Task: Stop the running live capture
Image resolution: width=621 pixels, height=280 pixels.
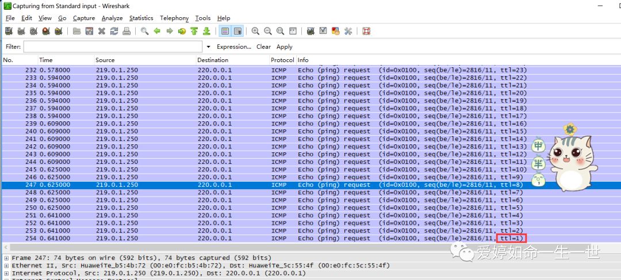Action: click(x=46, y=31)
